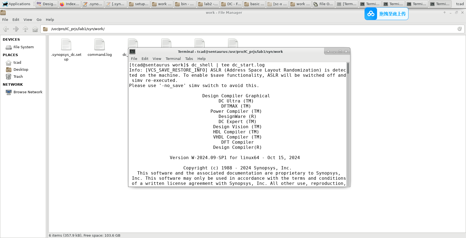The width and height of the screenshot is (466, 238).
Task: Open File menu in File Manager
Action: [x=5, y=20]
